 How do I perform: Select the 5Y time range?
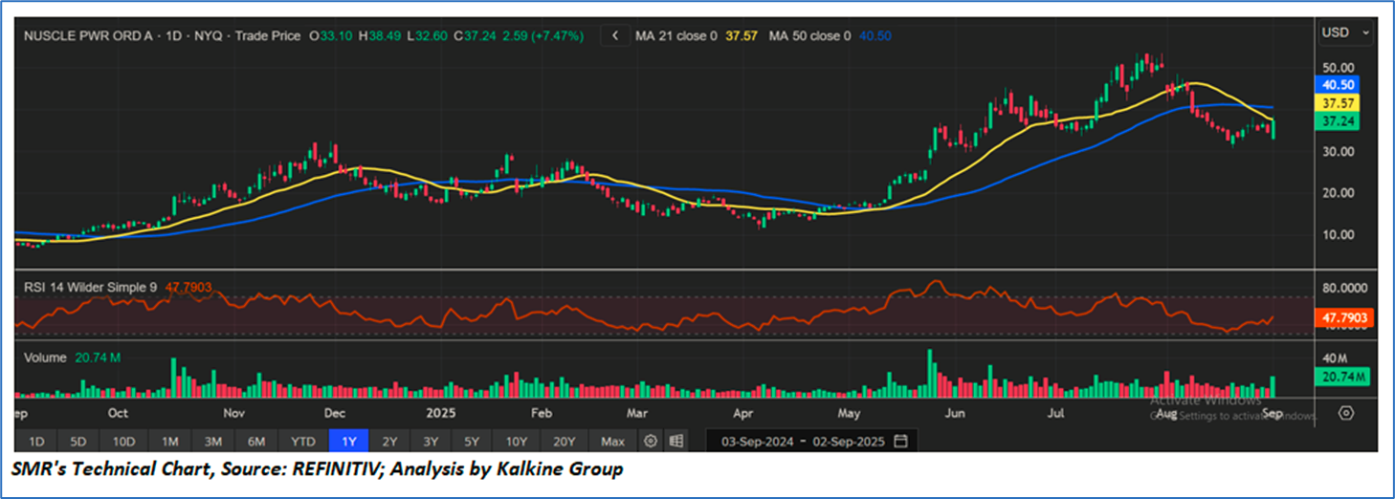coord(473,441)
